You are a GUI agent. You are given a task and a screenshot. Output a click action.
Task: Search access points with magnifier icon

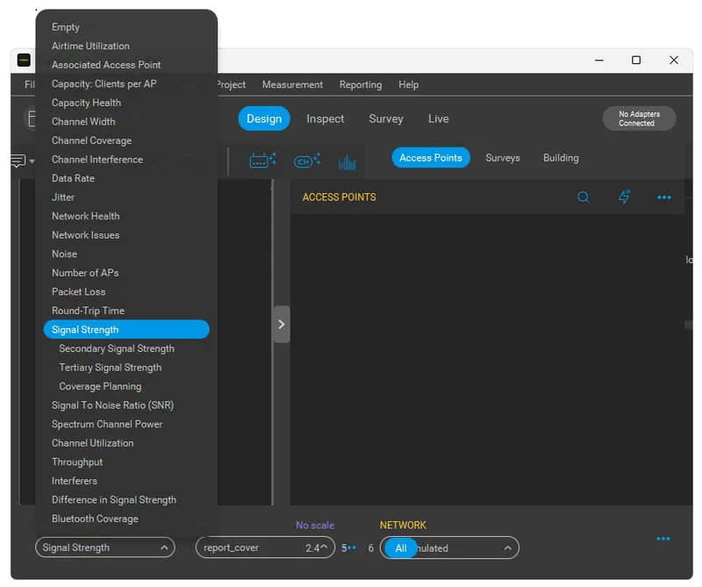pos(583,197)
